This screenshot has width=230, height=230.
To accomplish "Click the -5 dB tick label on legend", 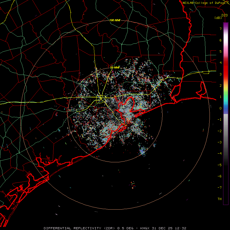I will point(220,165).
